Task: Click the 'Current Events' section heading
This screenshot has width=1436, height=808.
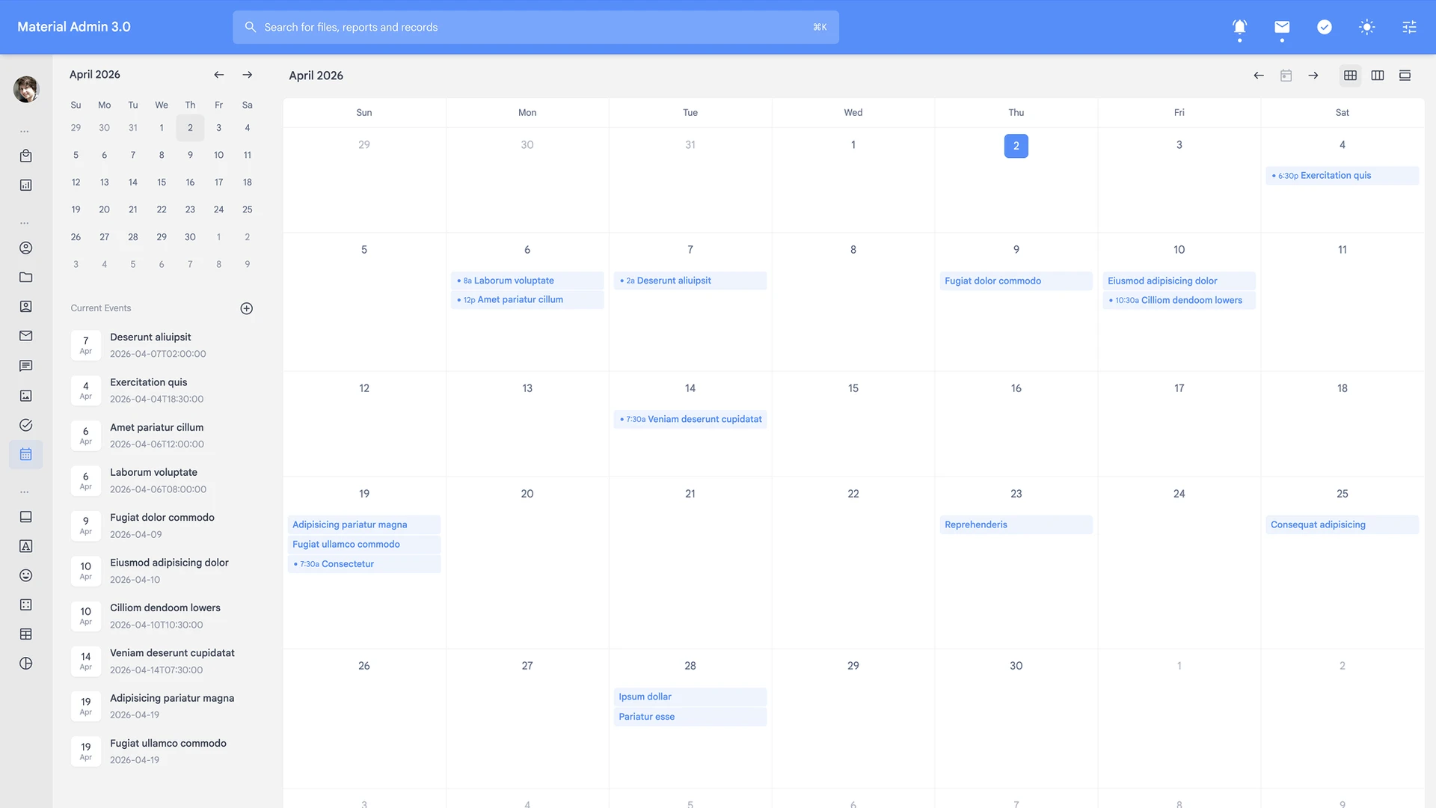Action: pyautogui.click(x=101, y=308)
